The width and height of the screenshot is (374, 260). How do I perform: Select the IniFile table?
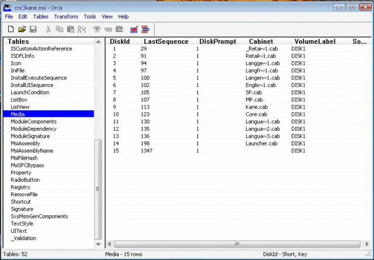[x=18, y=70]
